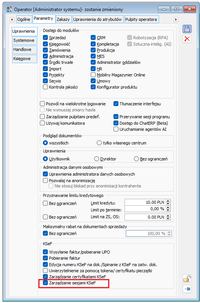200x303 pixels.
Task: Click the padlock icon
Action: 187,279
